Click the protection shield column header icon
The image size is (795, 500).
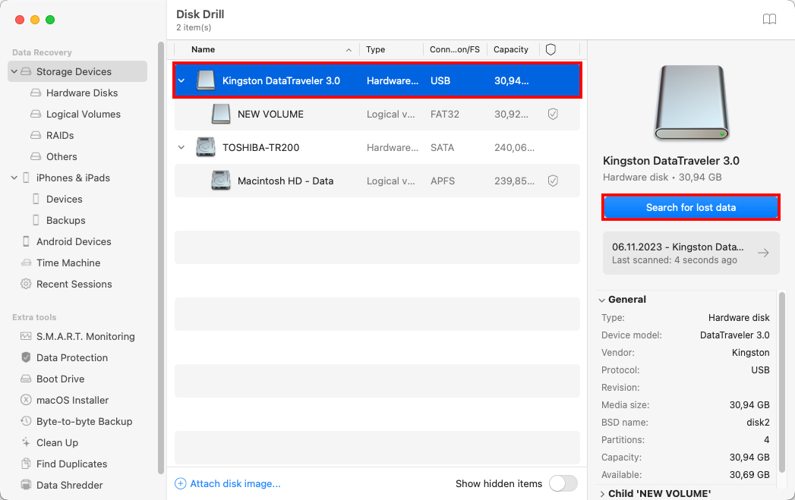coord(551,49)
